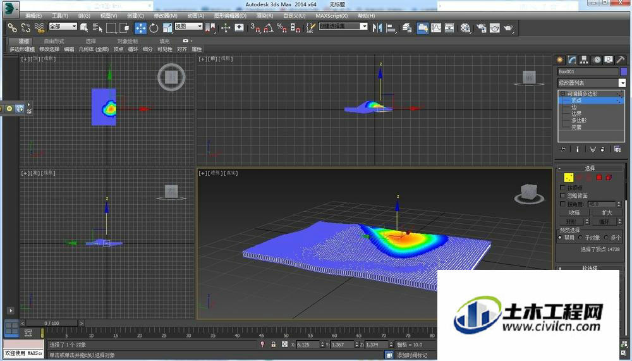The image size is (632, 361).
Task: Open the 多边形建模 ribbon panel
Action: pyautogui.click(x=22, y=49)
